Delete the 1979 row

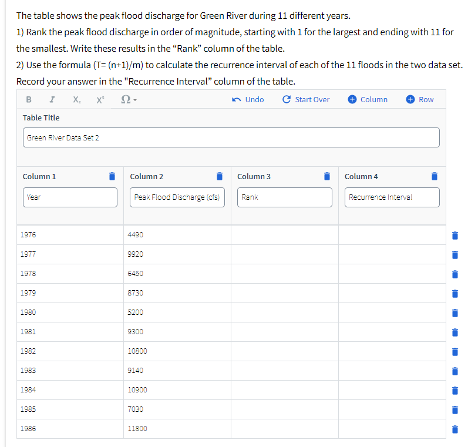455,294
